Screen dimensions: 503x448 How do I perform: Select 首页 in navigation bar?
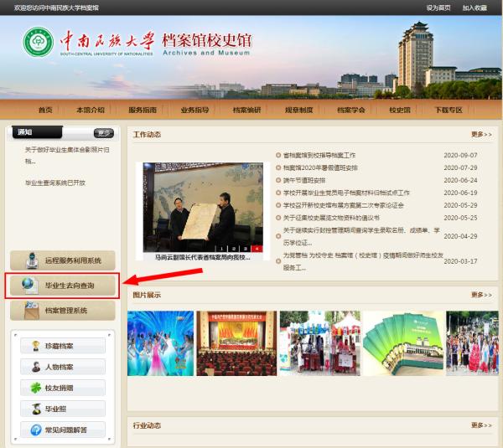coord(45,110)
